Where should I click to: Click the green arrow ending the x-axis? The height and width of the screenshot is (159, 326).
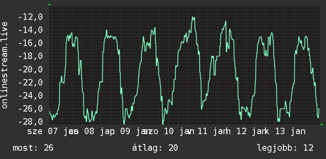[322, 125]
